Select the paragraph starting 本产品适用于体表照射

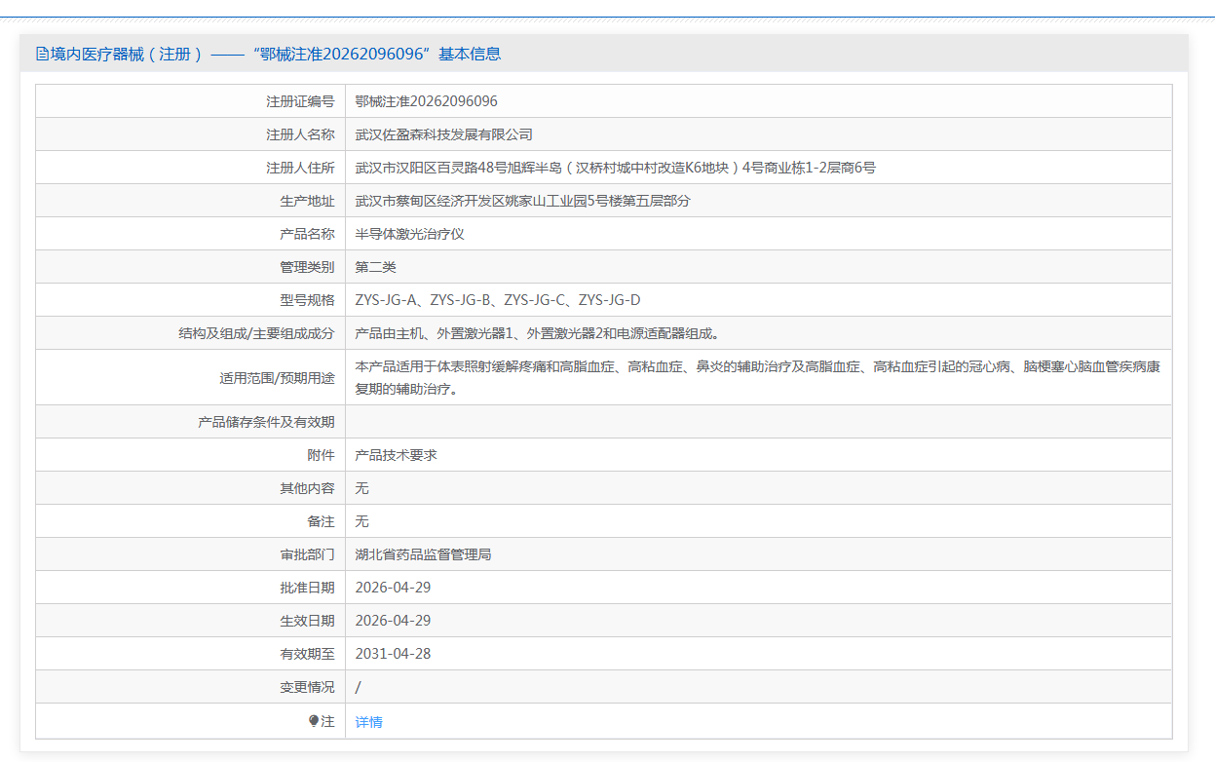coord(758,378)
